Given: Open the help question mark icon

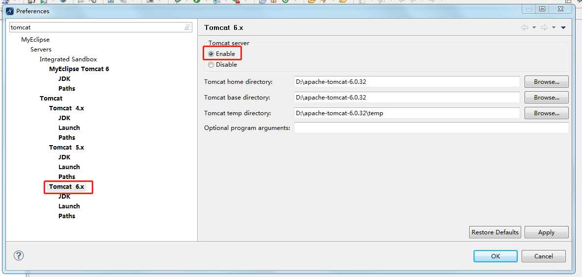Looking at the screenshot, I should tap(19, 255).
